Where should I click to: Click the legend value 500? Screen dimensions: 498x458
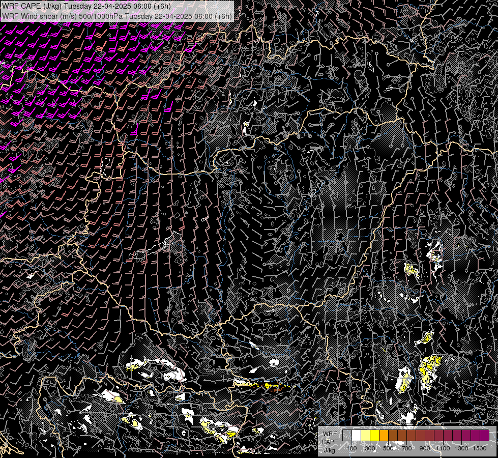388,448
